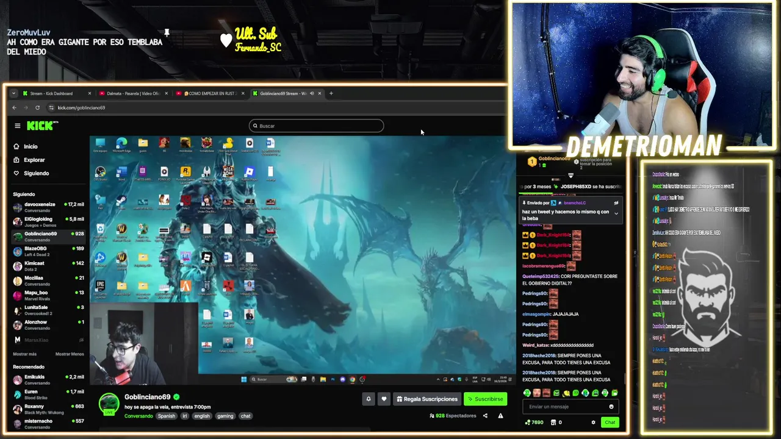
Task: Toggle the notification bell for Goblinciano69
Action: (x=368, y=399)
